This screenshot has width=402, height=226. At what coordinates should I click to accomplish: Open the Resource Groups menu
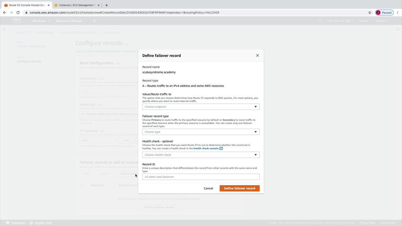coord(71,21)
